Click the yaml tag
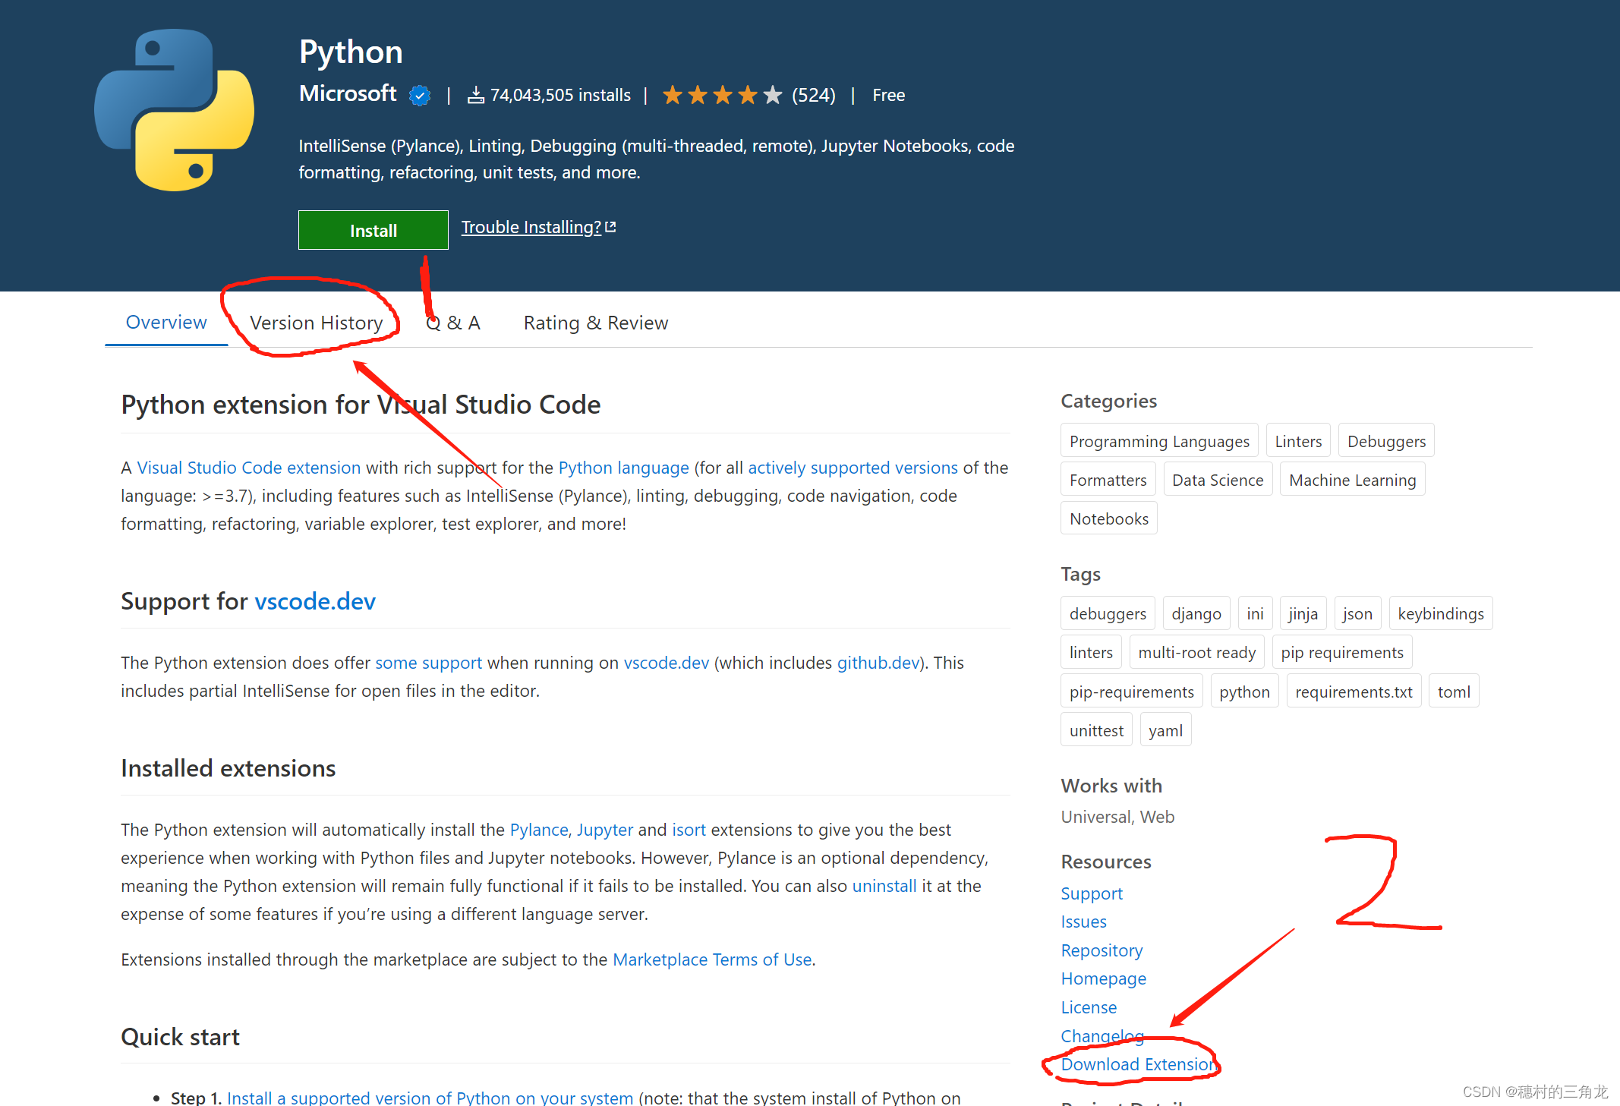This screenshot has height=1106, width=1620. tap(1165, 730)
